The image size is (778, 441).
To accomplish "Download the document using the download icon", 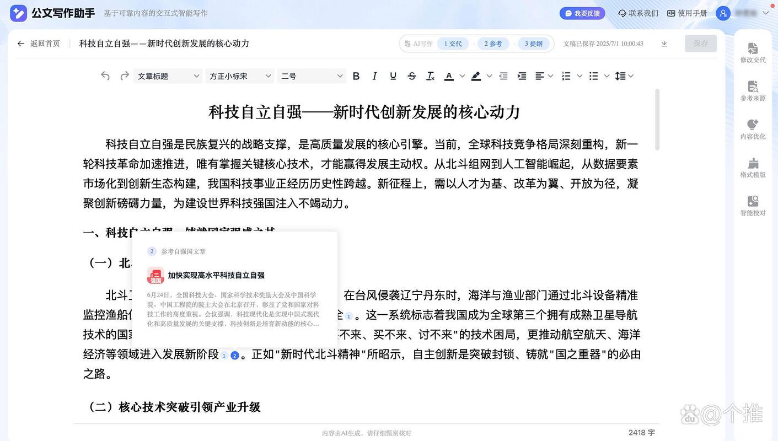I will [x=664, y=43].
